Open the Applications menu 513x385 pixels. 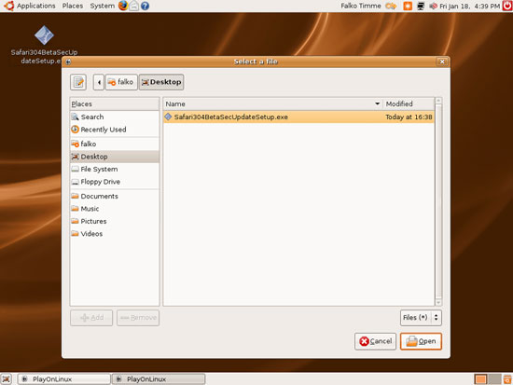[36, 6]
